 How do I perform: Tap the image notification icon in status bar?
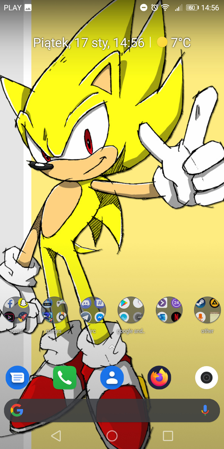coord(28,8)
